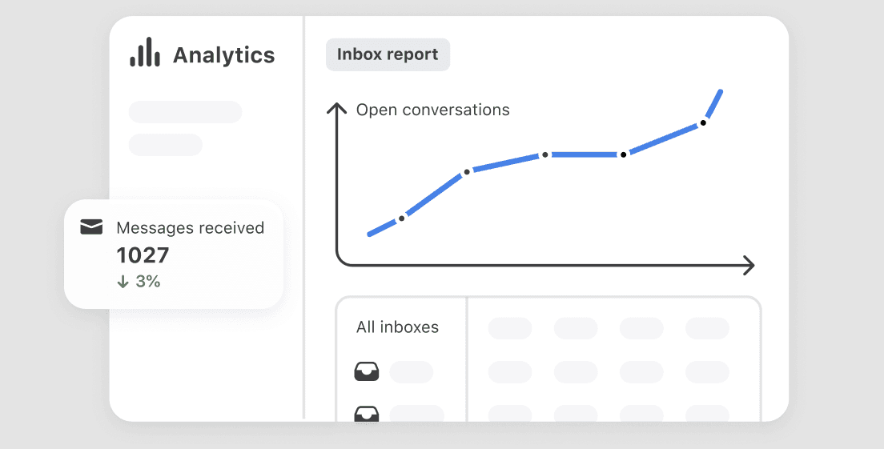This screenshot has height=449, width=884.
Task: Click the first data point on the line
Action: pos(401,218)
